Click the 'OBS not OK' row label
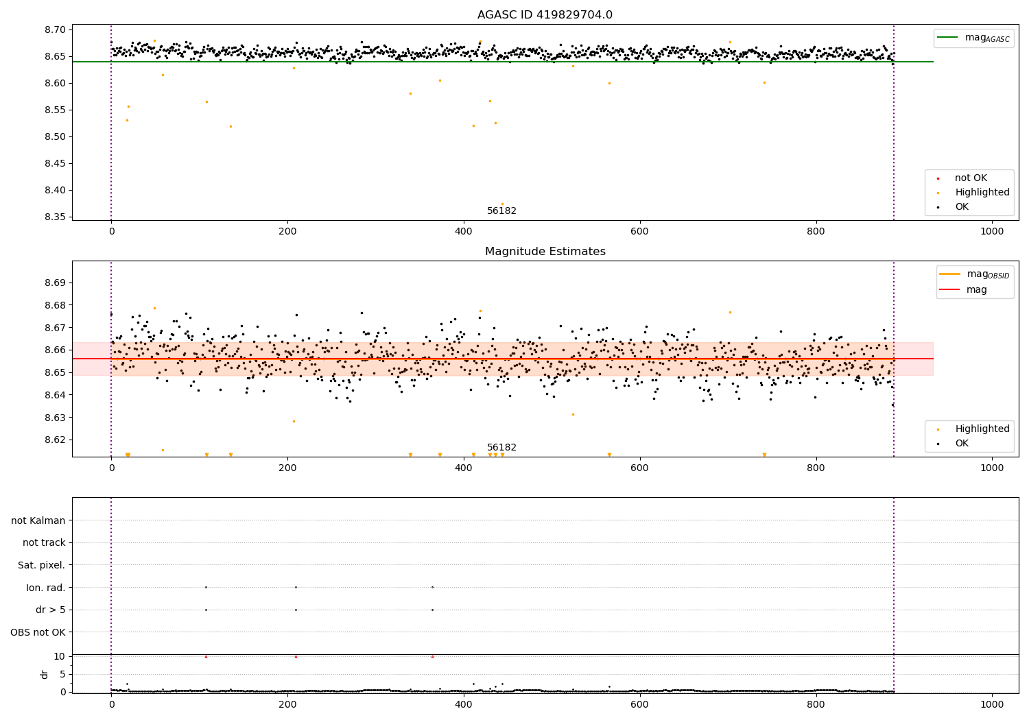Screen dimensions: 1029x720 [x=38, y=632]
